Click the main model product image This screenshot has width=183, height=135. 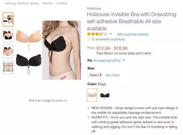point(62,50)
